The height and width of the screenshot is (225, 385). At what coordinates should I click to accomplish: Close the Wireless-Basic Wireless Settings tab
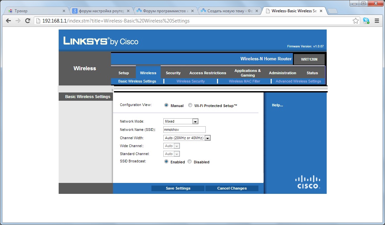tap(321, 11)
